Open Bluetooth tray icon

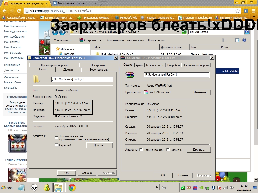pyautogui.click(x=213, y=188)
